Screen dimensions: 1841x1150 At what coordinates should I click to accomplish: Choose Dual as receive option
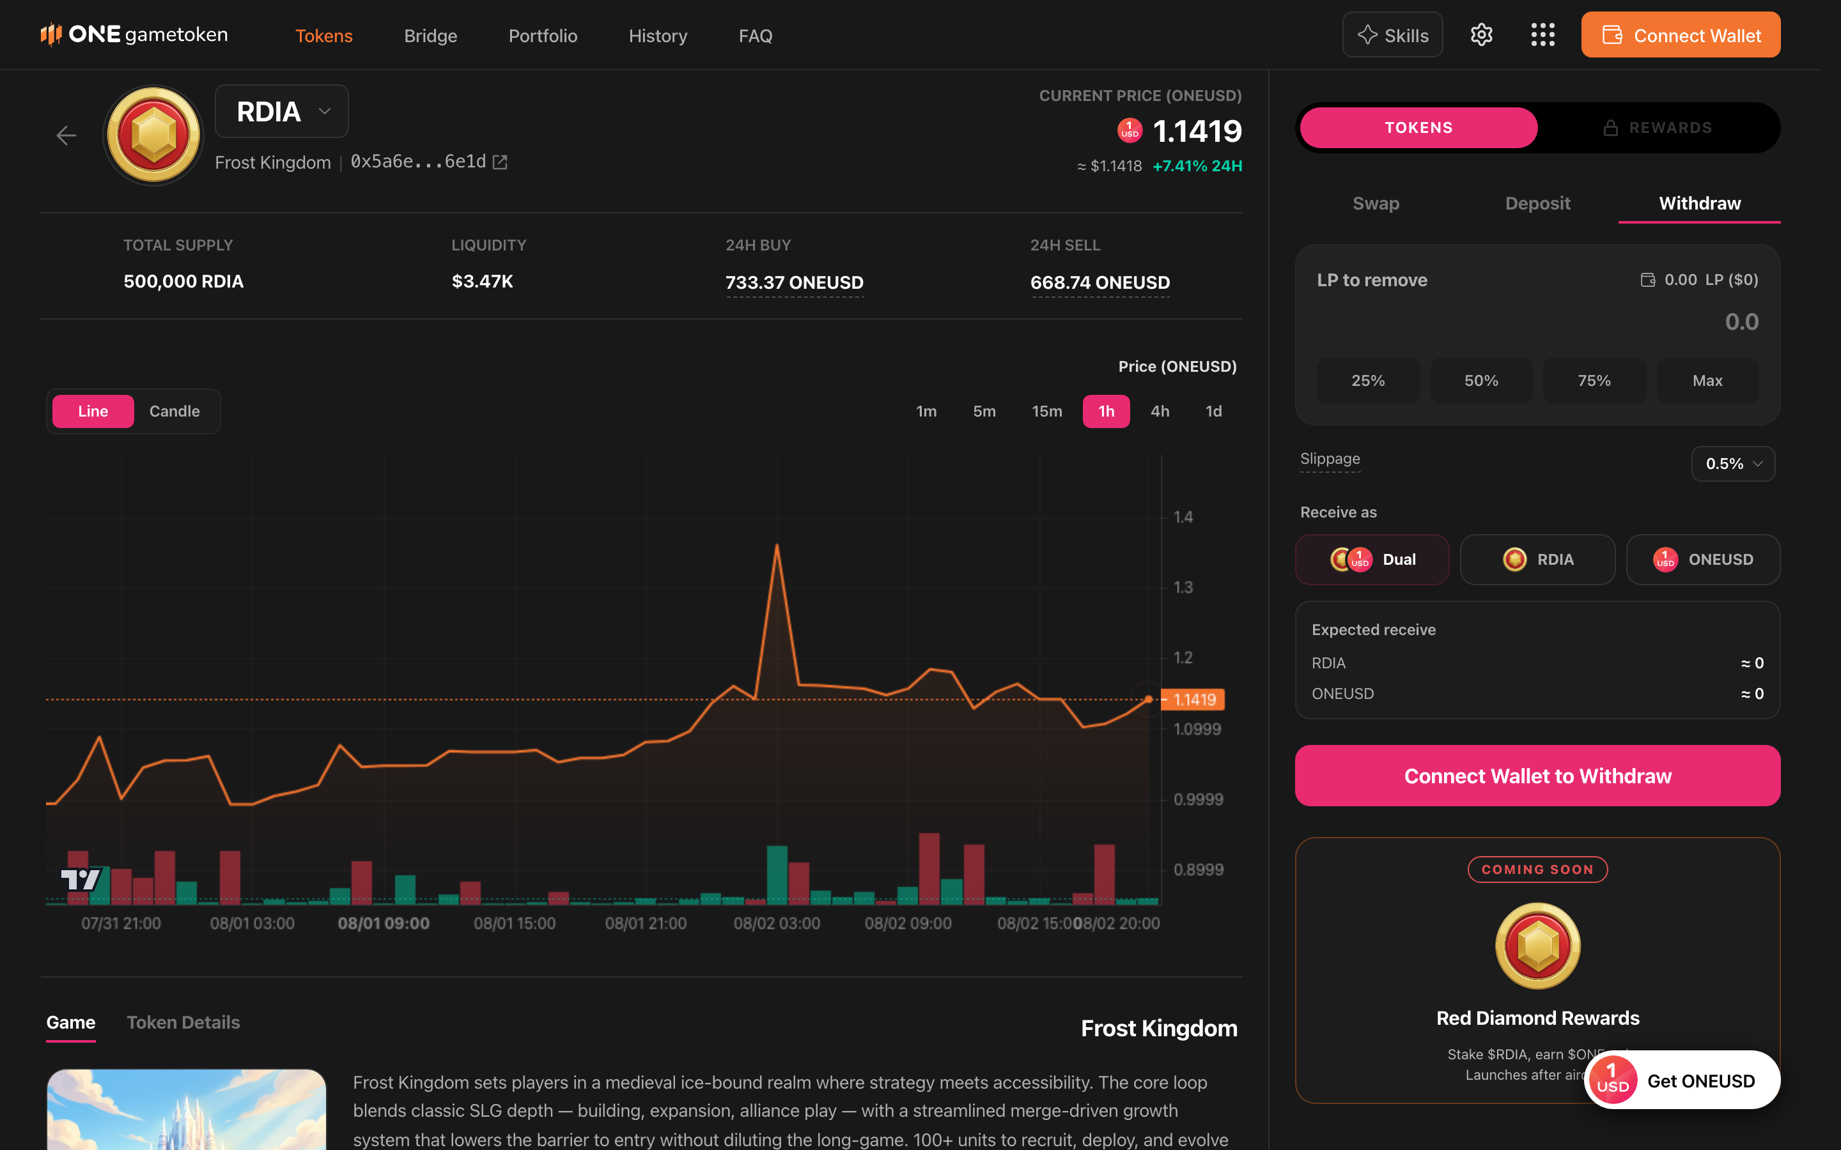[x=1372, y=560]
